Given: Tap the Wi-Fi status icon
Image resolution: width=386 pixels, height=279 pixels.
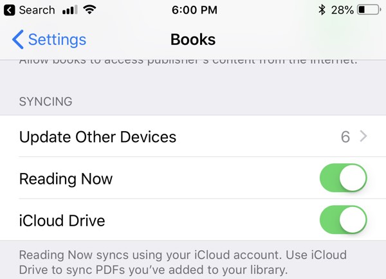Looking at the screenshot, I should pos(89,10).
